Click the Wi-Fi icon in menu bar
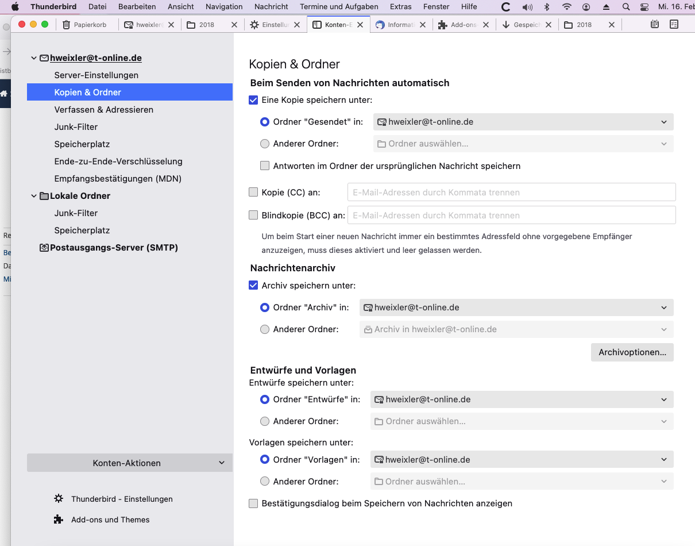 coord(567,7)
